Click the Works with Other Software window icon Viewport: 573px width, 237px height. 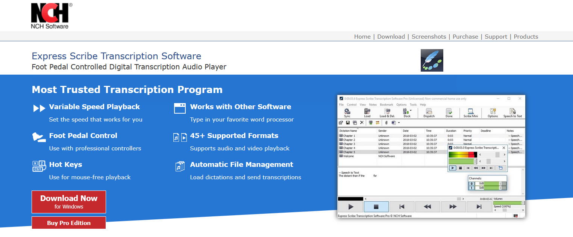coord(180,108)
